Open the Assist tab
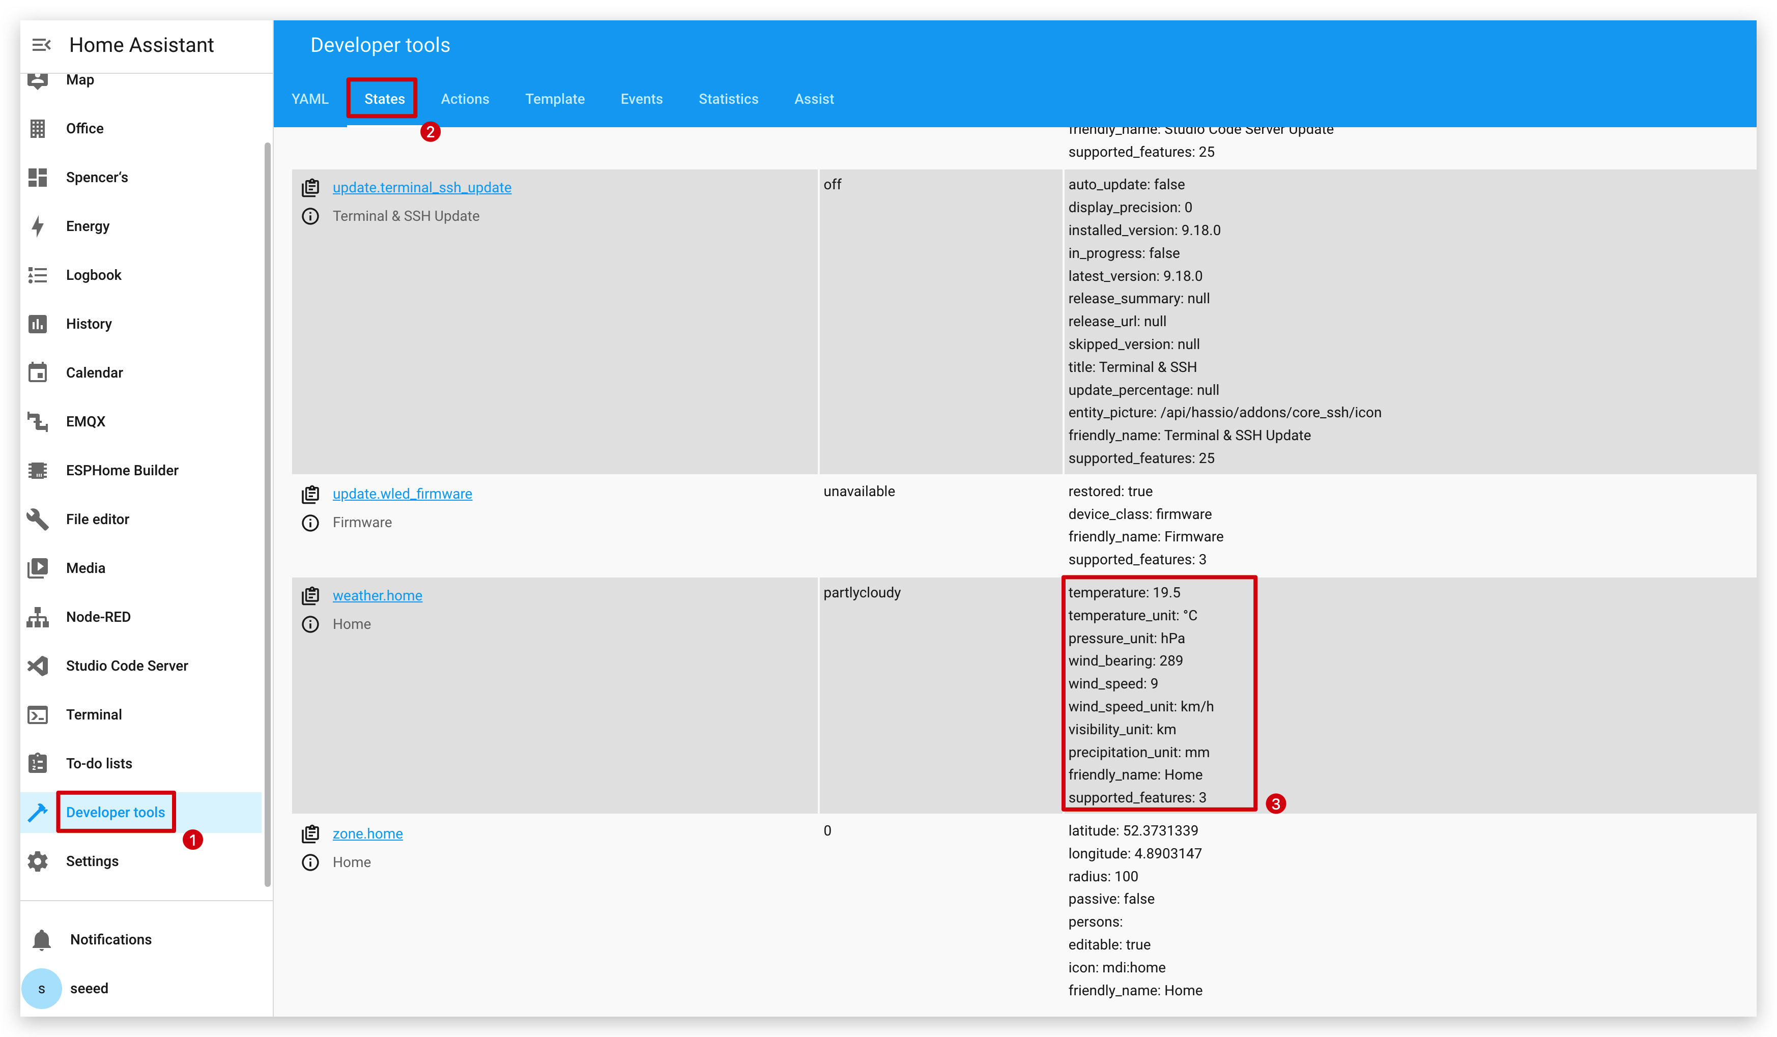1777x1037 pixels. tap(814, 99)
